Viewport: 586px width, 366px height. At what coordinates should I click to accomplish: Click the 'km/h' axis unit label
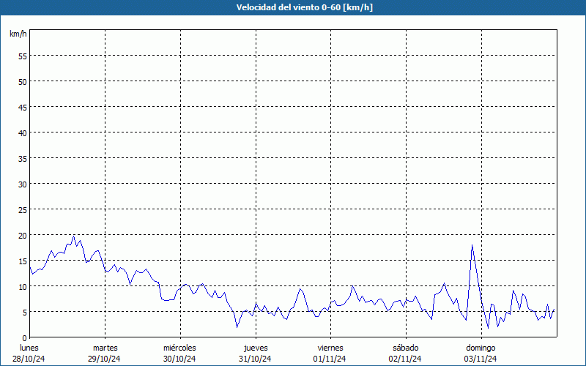click(x=18, y=34)
